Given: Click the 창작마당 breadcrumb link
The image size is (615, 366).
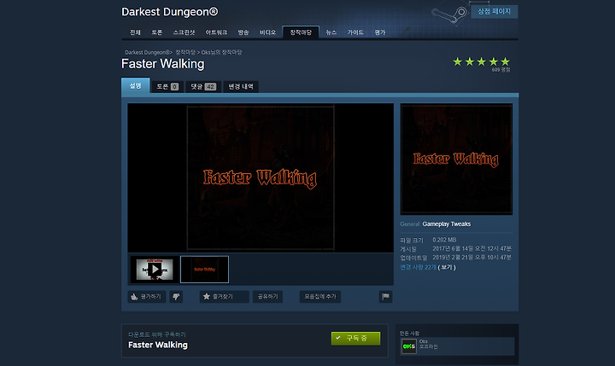Looking at the screenshot, I should tap(185, 52).
